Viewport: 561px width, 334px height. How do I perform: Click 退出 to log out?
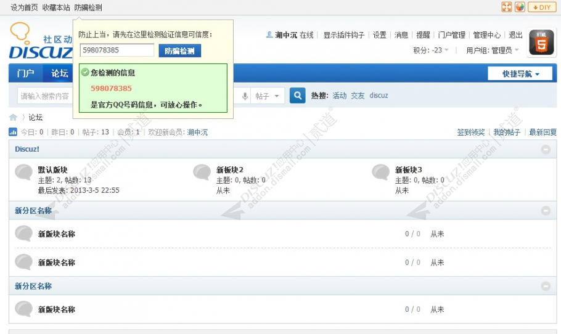coord(515,35)
